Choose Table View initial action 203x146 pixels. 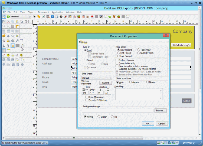click(139, 50)
